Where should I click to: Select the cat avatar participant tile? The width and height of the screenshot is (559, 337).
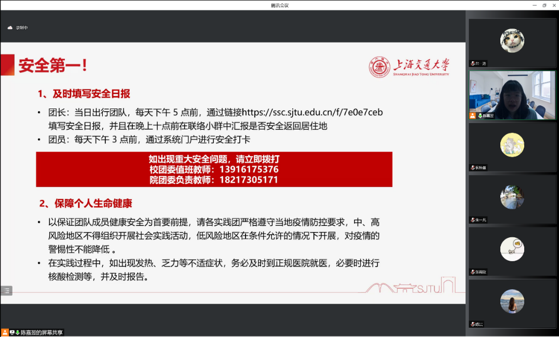coord(512,41)
